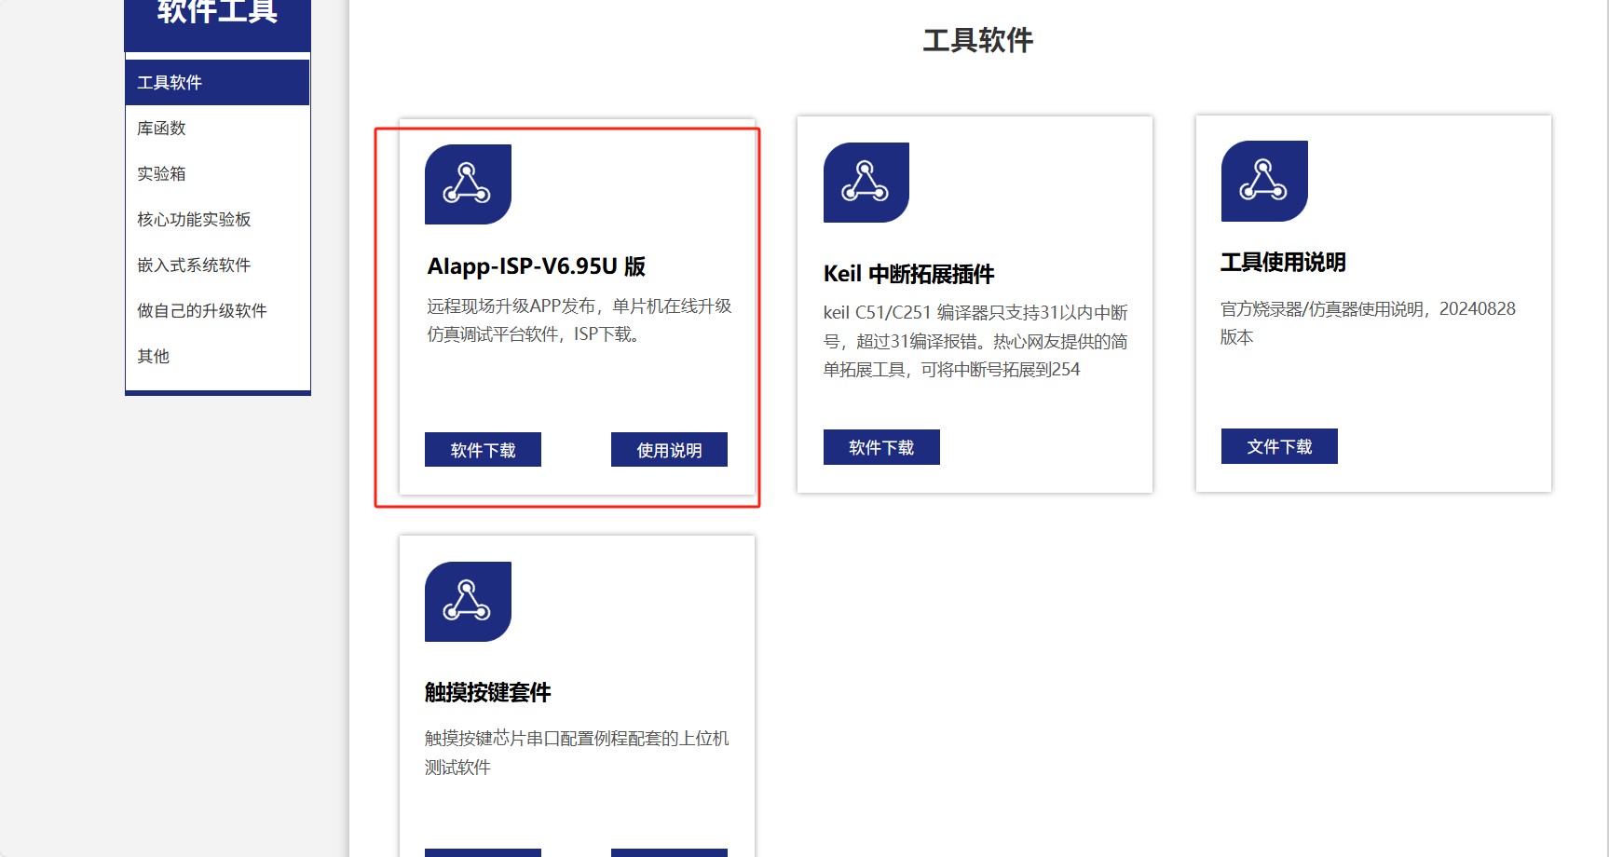Image resolution: width=1609 pixels, height=857 pixels.
Task: Go to 核心功能实验板 in the sidebar
Action: tap(217, 220)
